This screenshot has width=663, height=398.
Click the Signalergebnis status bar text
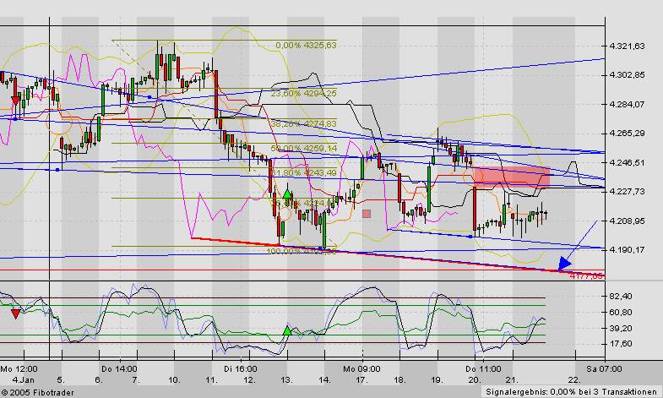click(x=571, y=392)
